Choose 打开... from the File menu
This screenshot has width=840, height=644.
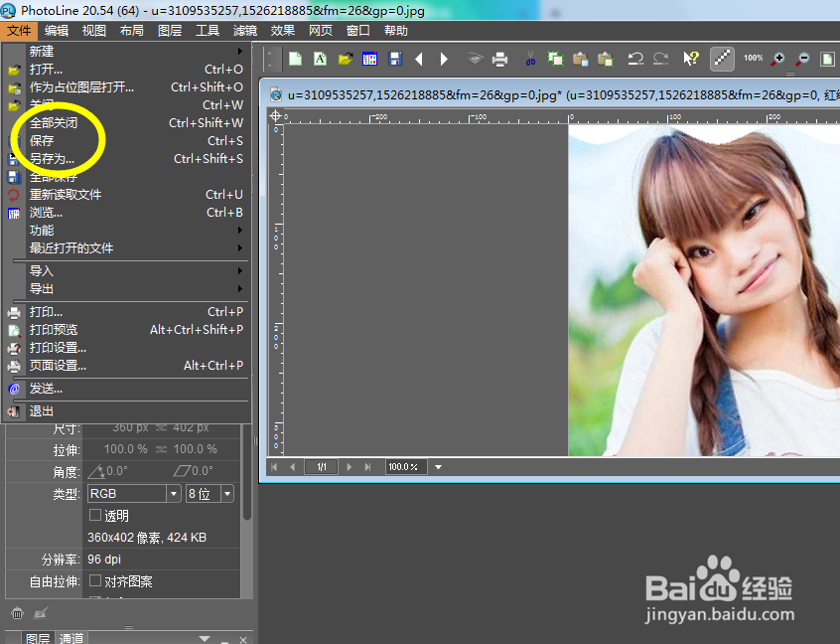click(128, 70)
